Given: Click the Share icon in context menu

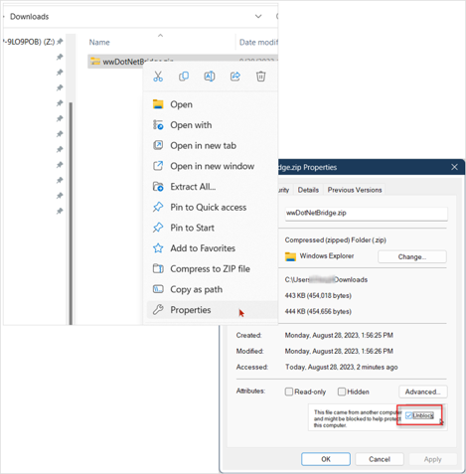Looking at the screenshot, I should click(235, 77).
